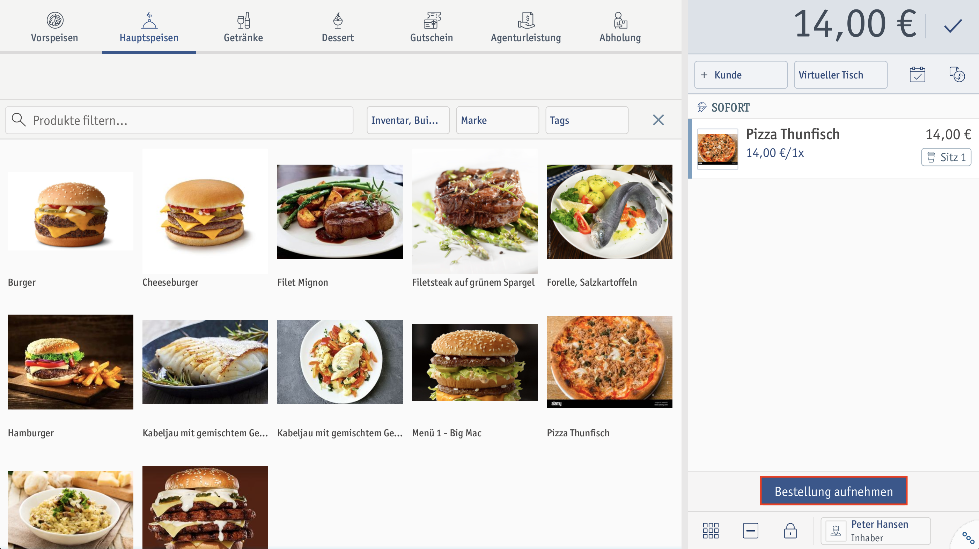Click Bestellung aufnehmen button
Screen dimensions: 979x549
(x=833, y=491)
